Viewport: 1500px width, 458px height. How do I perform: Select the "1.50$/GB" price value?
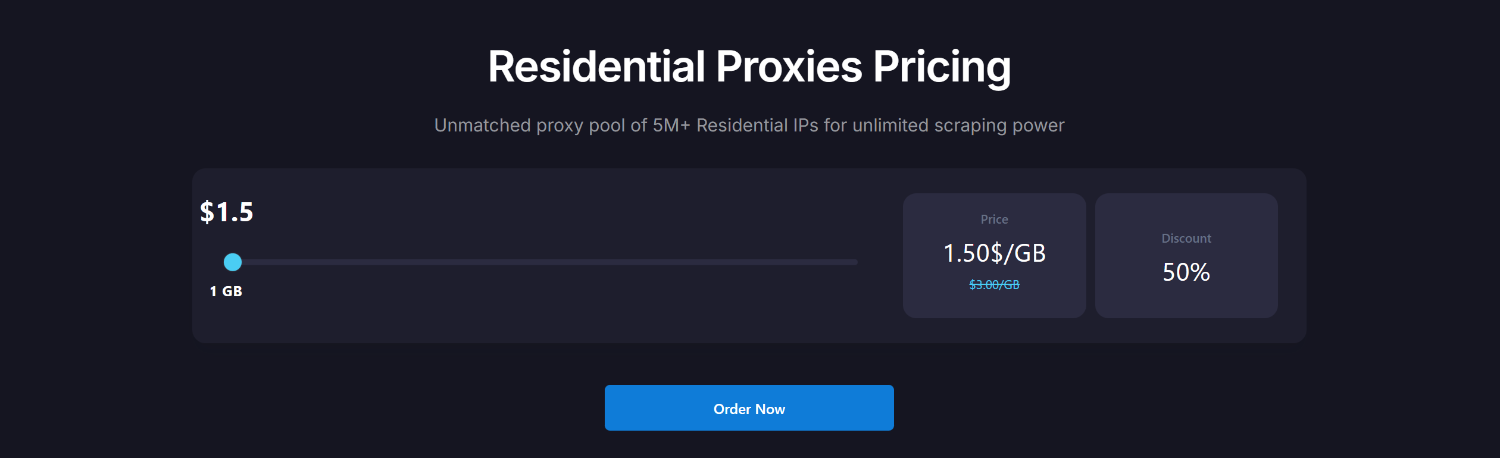point(994,253)
